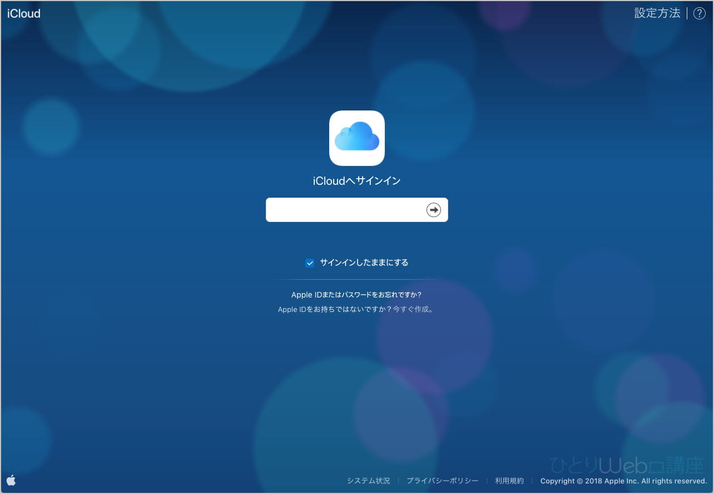
Task: Click the サインインしたままにする label text
Action: click(x=364, y=263)
